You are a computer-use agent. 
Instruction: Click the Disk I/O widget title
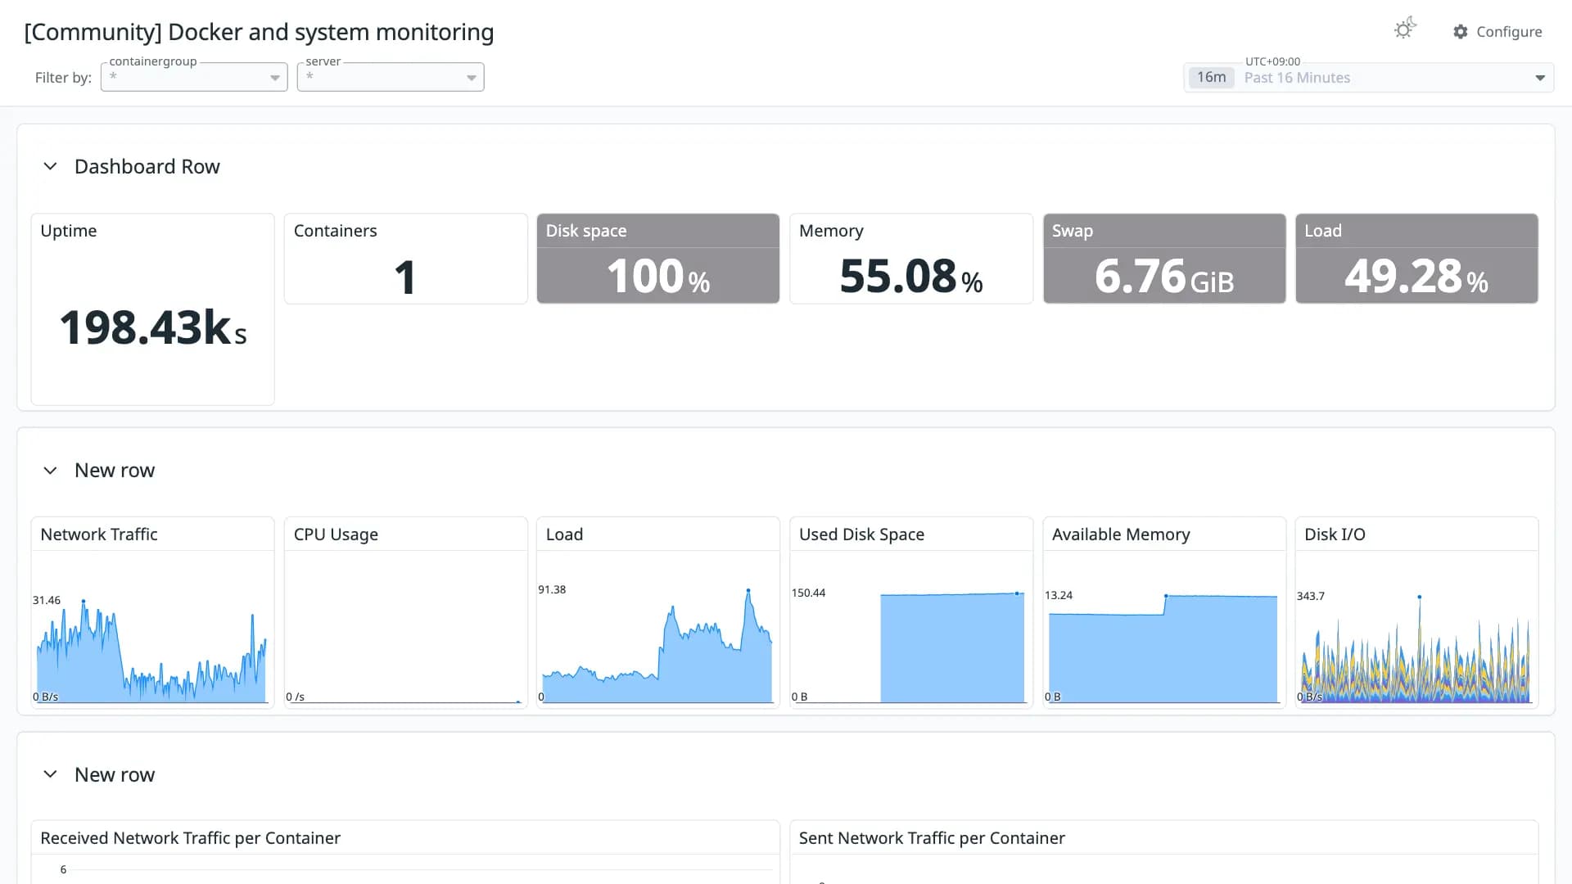1335,534
